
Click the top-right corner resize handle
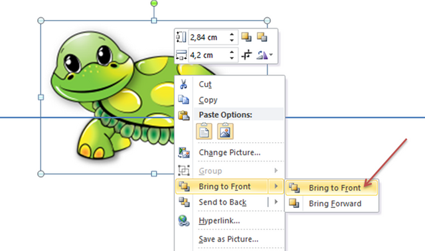267,21
